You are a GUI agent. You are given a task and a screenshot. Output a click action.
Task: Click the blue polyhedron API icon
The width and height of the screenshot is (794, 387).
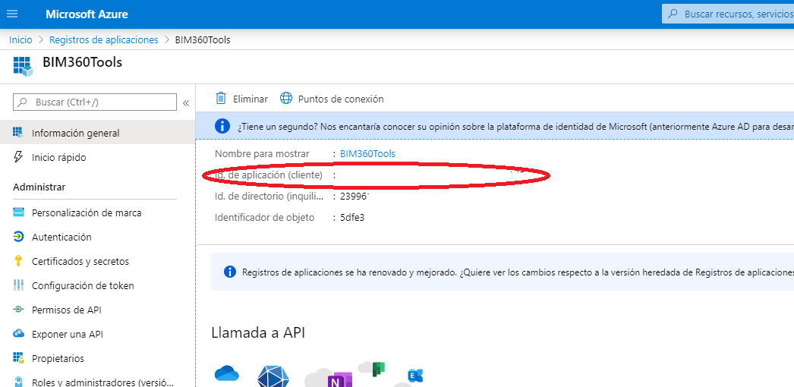coord(273,377)
